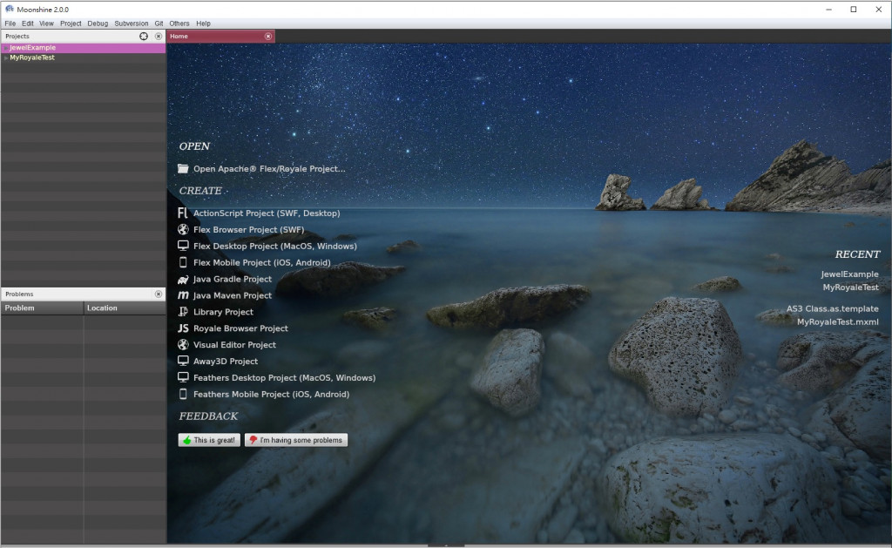
Task: Click the Problem column header
Action: 42,308
